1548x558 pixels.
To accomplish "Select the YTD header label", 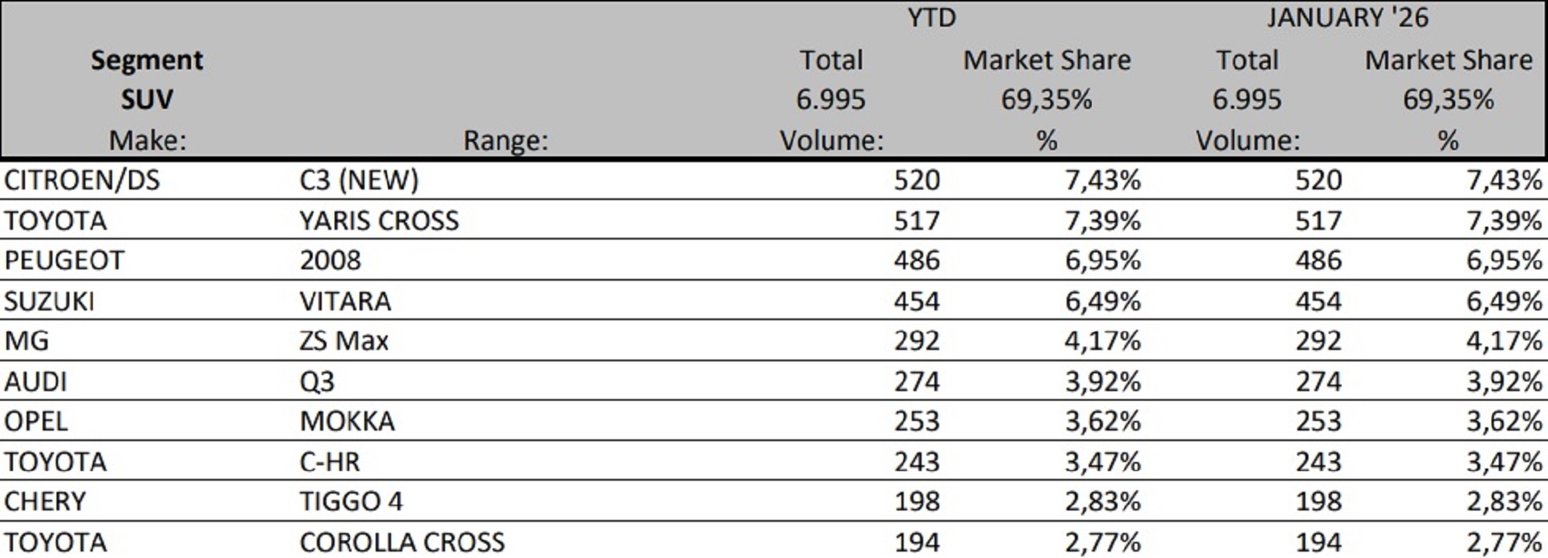I will point(931,18).
